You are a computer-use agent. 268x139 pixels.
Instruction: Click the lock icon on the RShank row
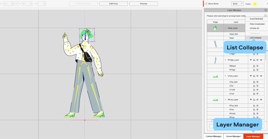254,66
